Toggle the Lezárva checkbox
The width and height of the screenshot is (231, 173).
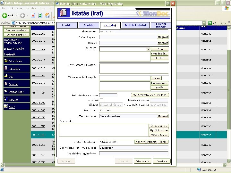tap(101, 100)
